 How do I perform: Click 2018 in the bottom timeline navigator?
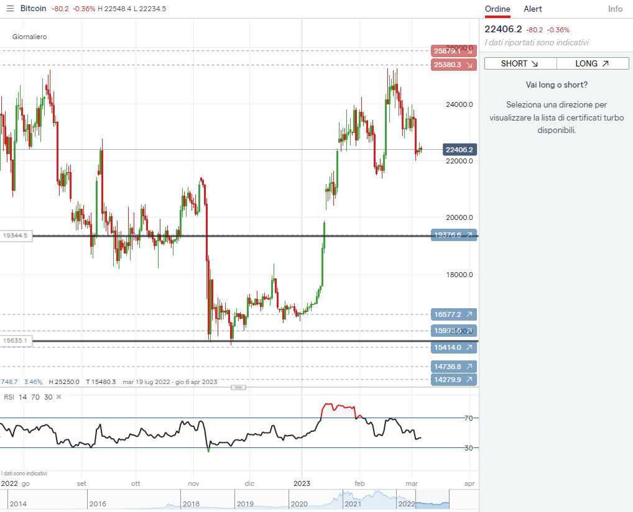[x=191, y=504]
